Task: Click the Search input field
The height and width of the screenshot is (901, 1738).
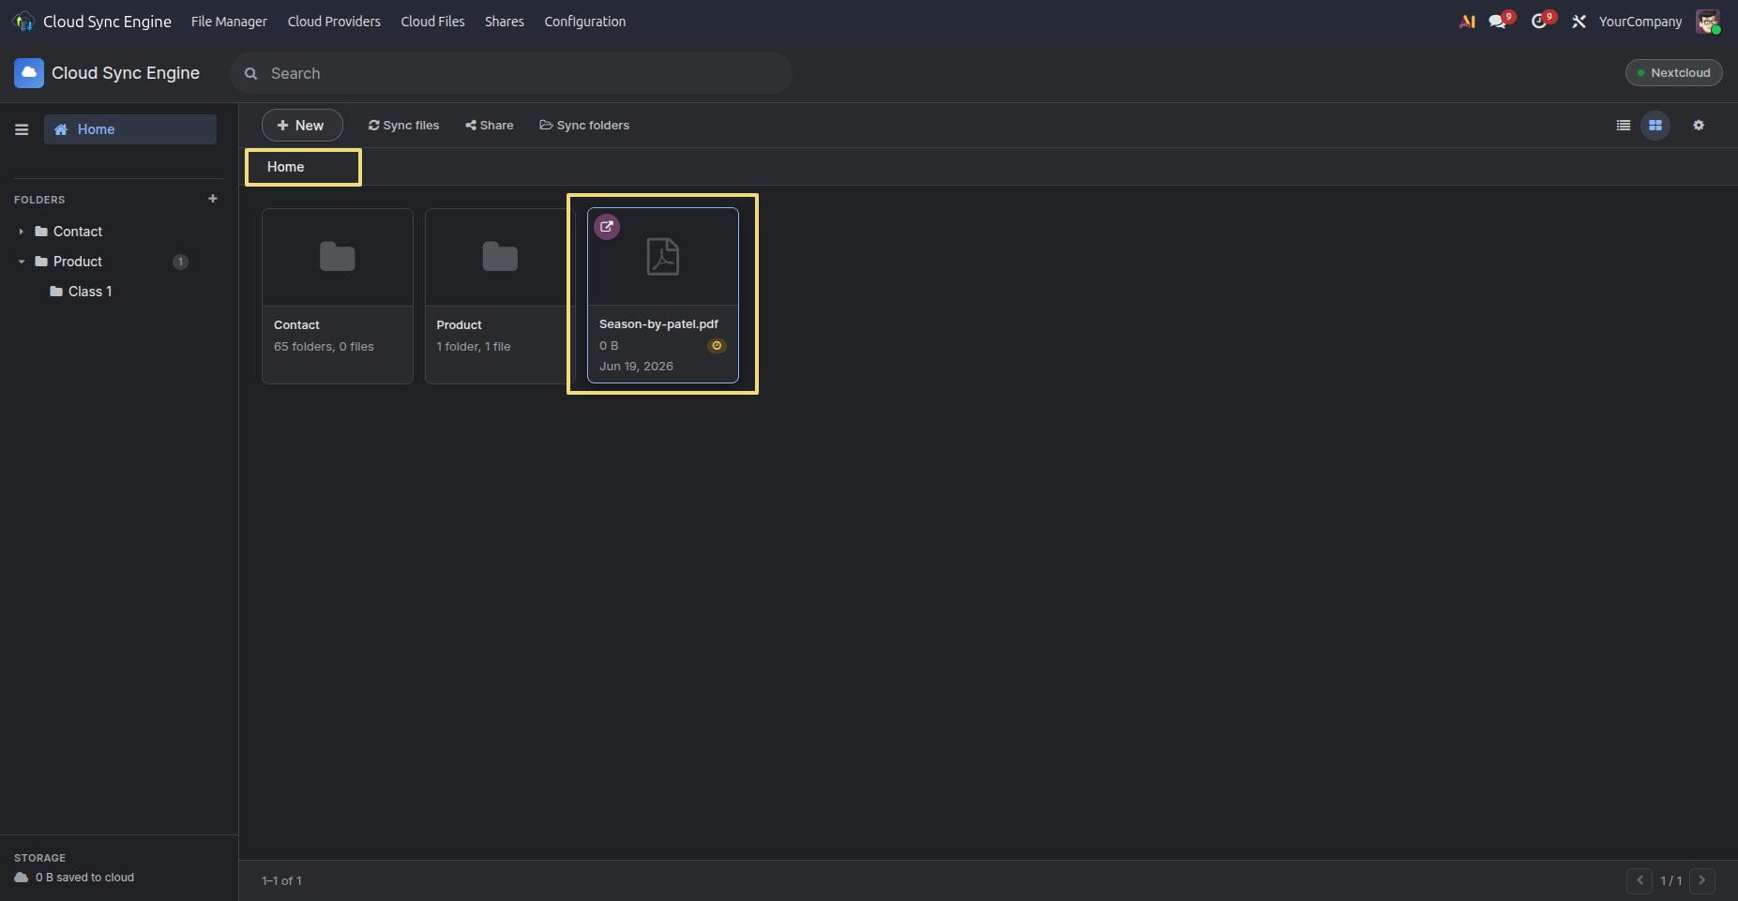Action: tap(511, 73)
